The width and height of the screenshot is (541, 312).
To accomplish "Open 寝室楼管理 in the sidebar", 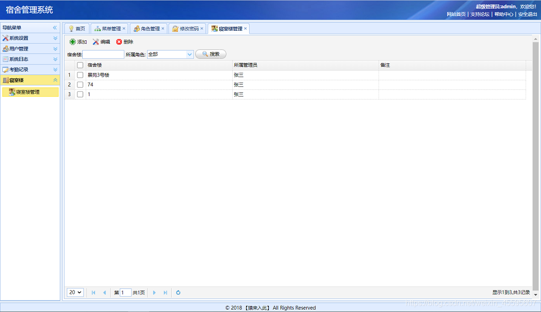I will (30, 92).
